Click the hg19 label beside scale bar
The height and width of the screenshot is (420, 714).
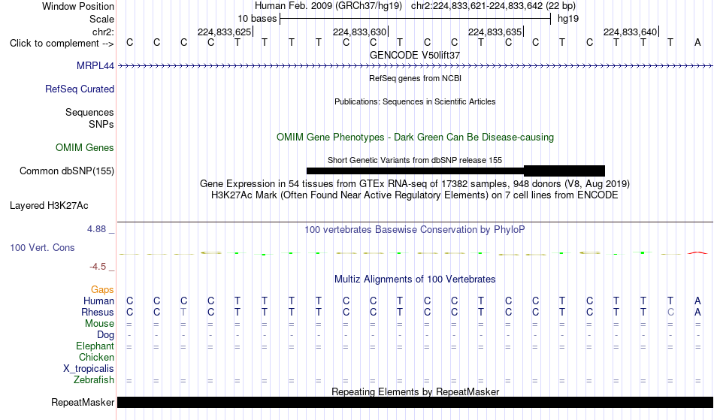click(x=568, y=19)
